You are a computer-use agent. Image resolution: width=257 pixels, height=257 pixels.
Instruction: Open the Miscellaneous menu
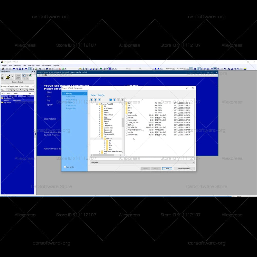[46, 66]
